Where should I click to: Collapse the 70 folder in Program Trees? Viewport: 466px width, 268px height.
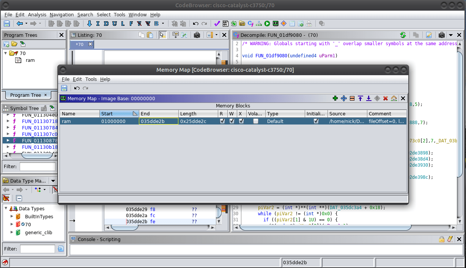[6, 53]
